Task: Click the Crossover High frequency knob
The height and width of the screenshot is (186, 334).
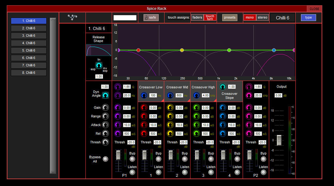Action: pyautogui.click(x=196, y=95)
